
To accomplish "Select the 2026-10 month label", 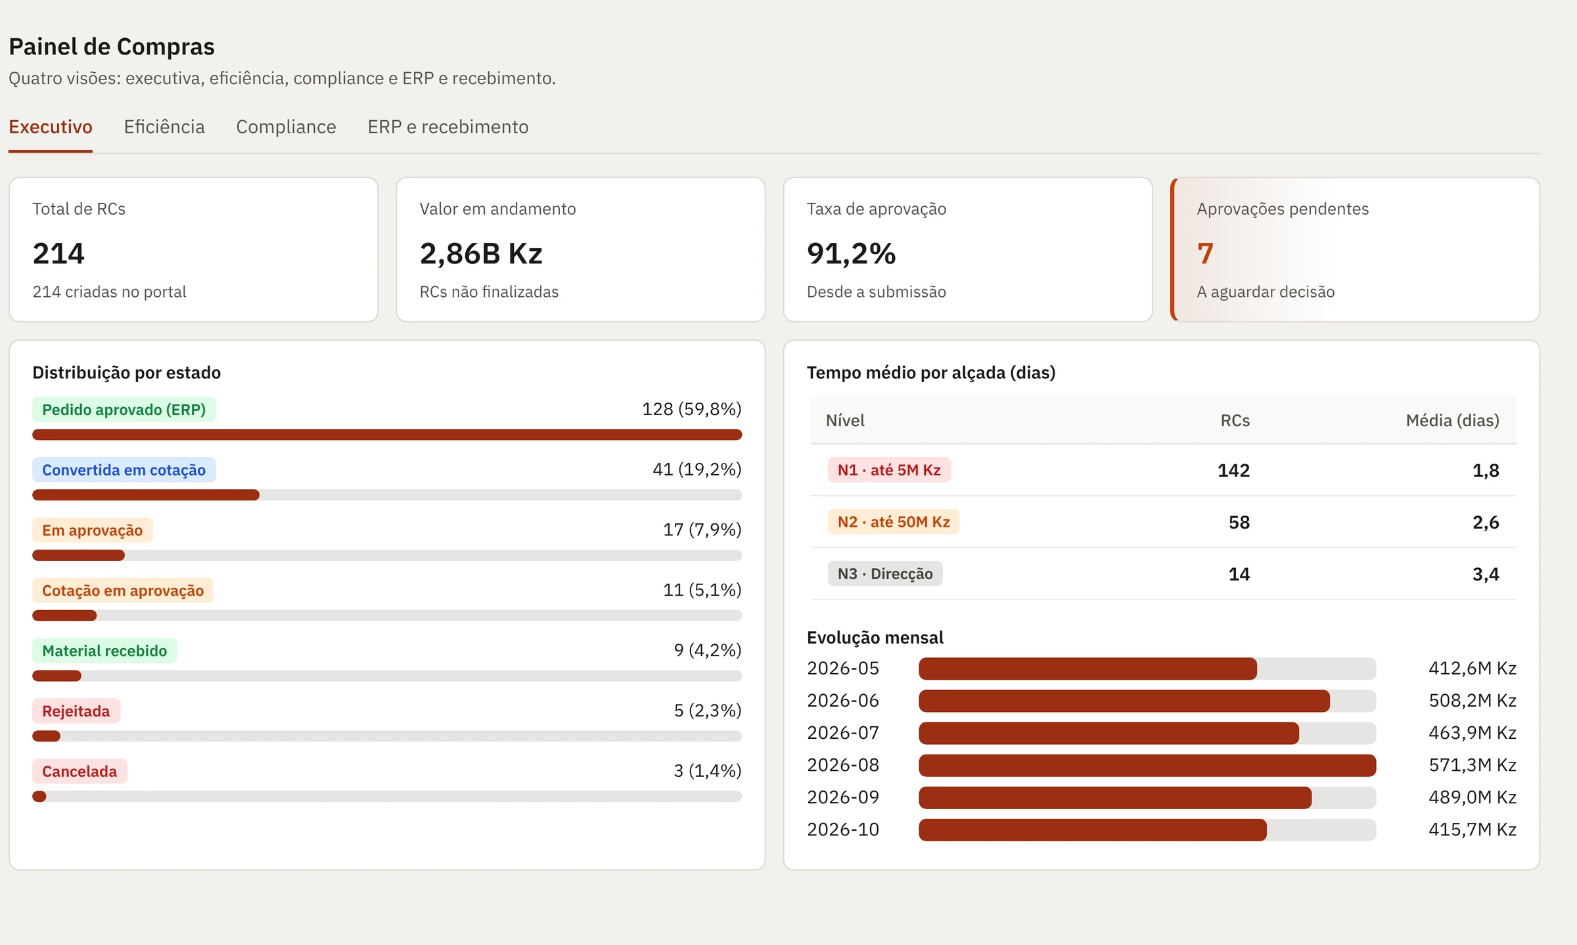I will click(843, 829).
